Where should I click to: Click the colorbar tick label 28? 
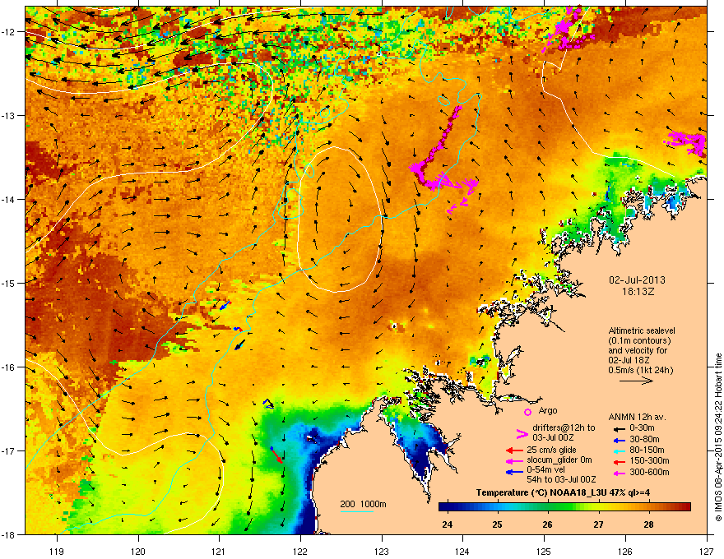[x=648, y=524]
